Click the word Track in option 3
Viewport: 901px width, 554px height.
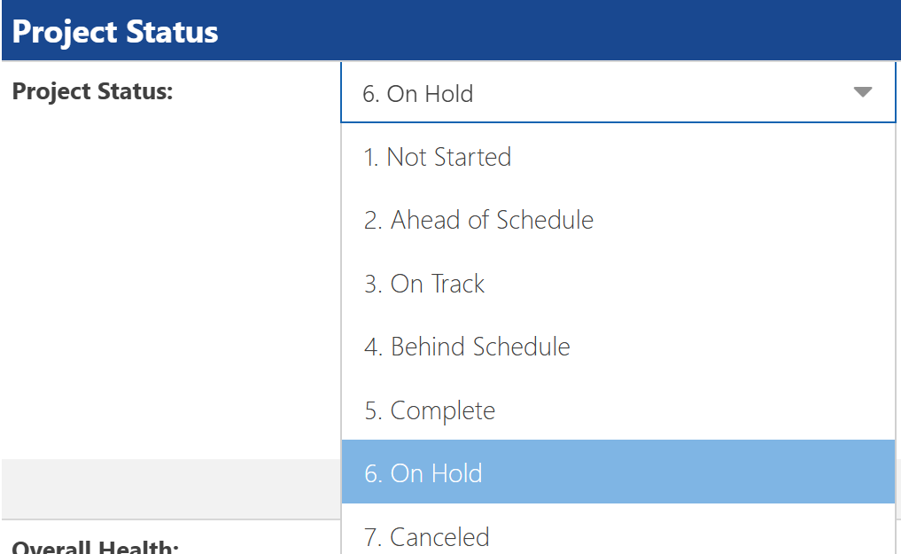tap(458, 284)
